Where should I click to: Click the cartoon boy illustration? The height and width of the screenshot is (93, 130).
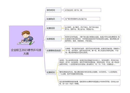pos(26,38)
